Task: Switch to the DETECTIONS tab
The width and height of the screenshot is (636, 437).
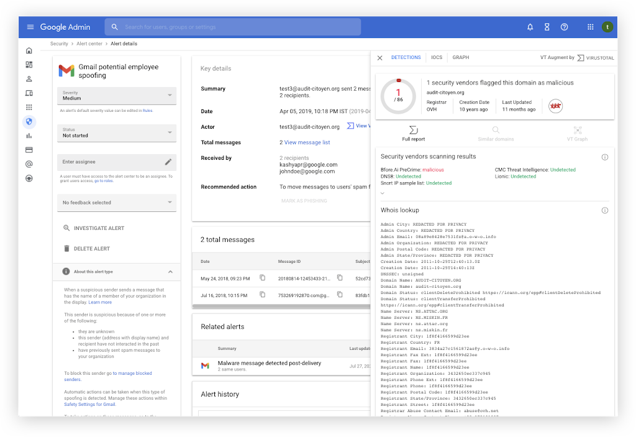Action: tap(406, 58)
